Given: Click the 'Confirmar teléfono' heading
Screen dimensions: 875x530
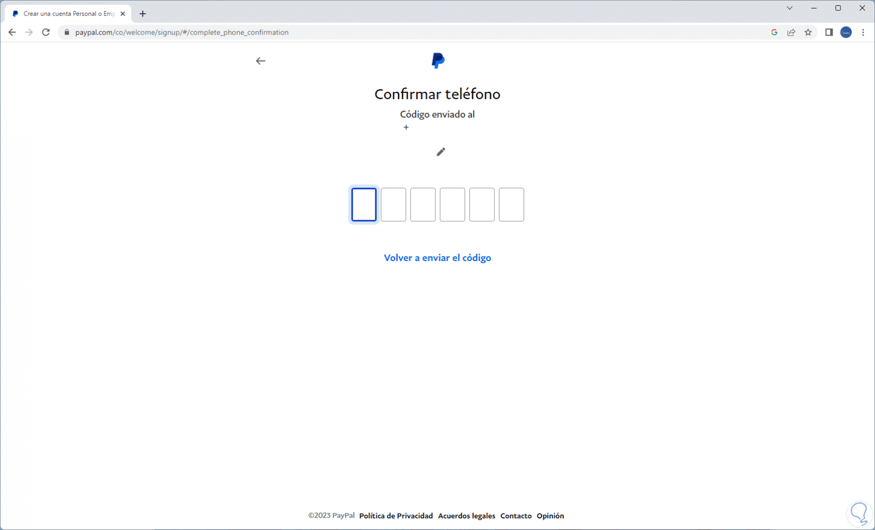Looking at the screenshot, I should [437, 94].
